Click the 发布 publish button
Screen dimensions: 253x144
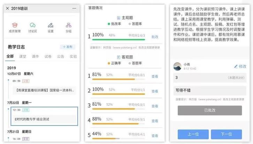68,47
